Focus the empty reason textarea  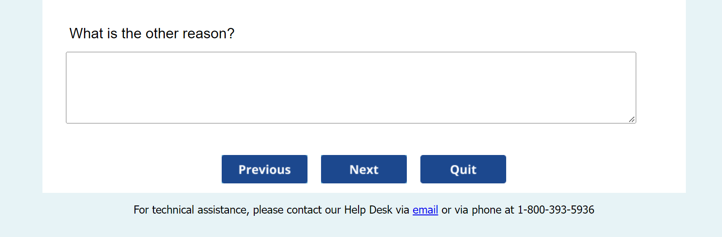[351, 87]
